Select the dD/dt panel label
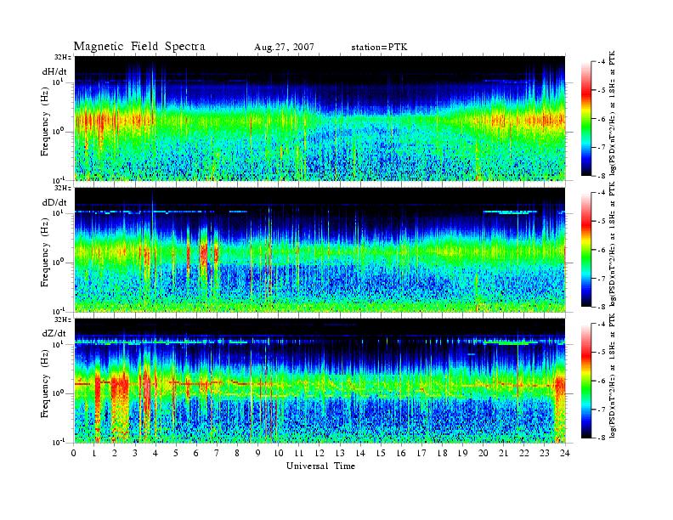This screenshot has width=673, height=520. coord(54,202)
